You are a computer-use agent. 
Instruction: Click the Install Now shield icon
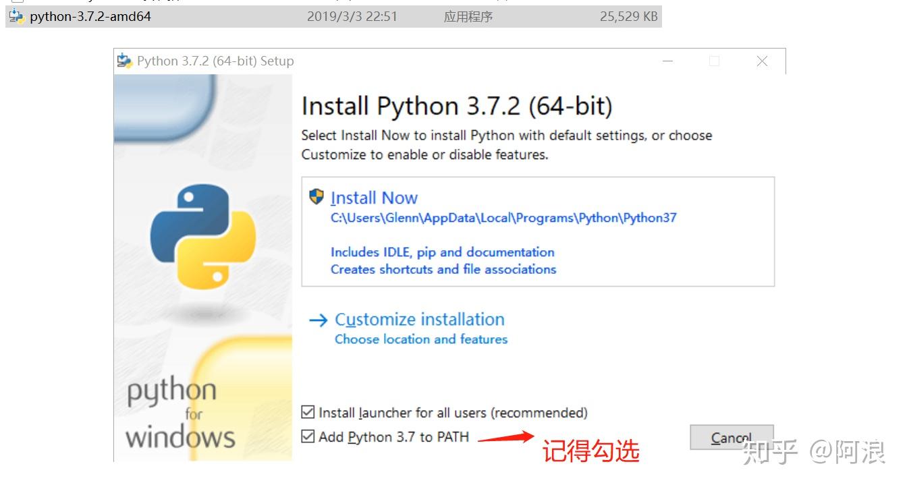(x=316, y=197)
